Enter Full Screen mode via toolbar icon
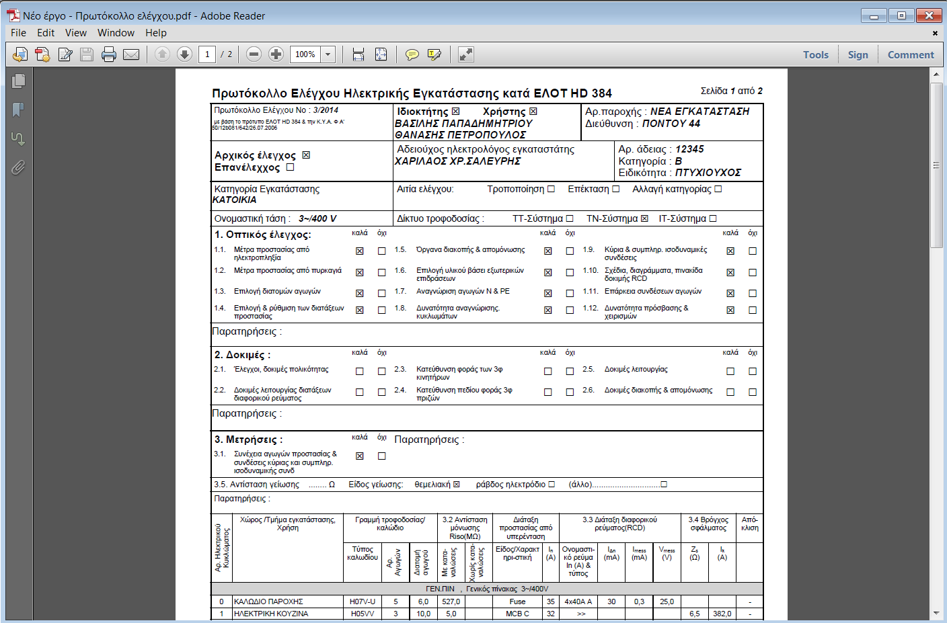The image size is (947, 623). (466, 54)
